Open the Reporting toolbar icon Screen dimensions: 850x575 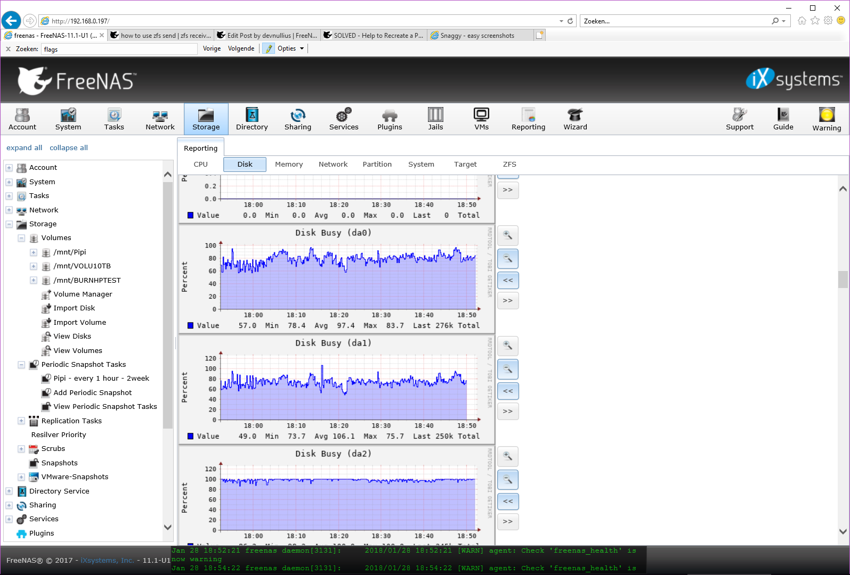click(x=529, y=119)
